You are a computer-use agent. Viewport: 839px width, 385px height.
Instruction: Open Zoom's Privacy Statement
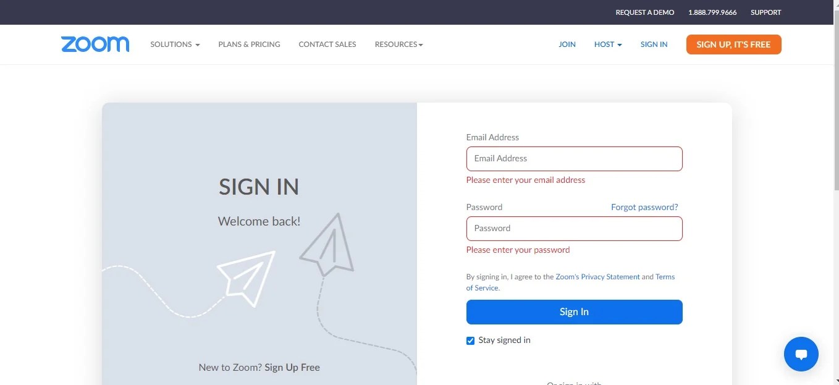(x=597, y=276)
